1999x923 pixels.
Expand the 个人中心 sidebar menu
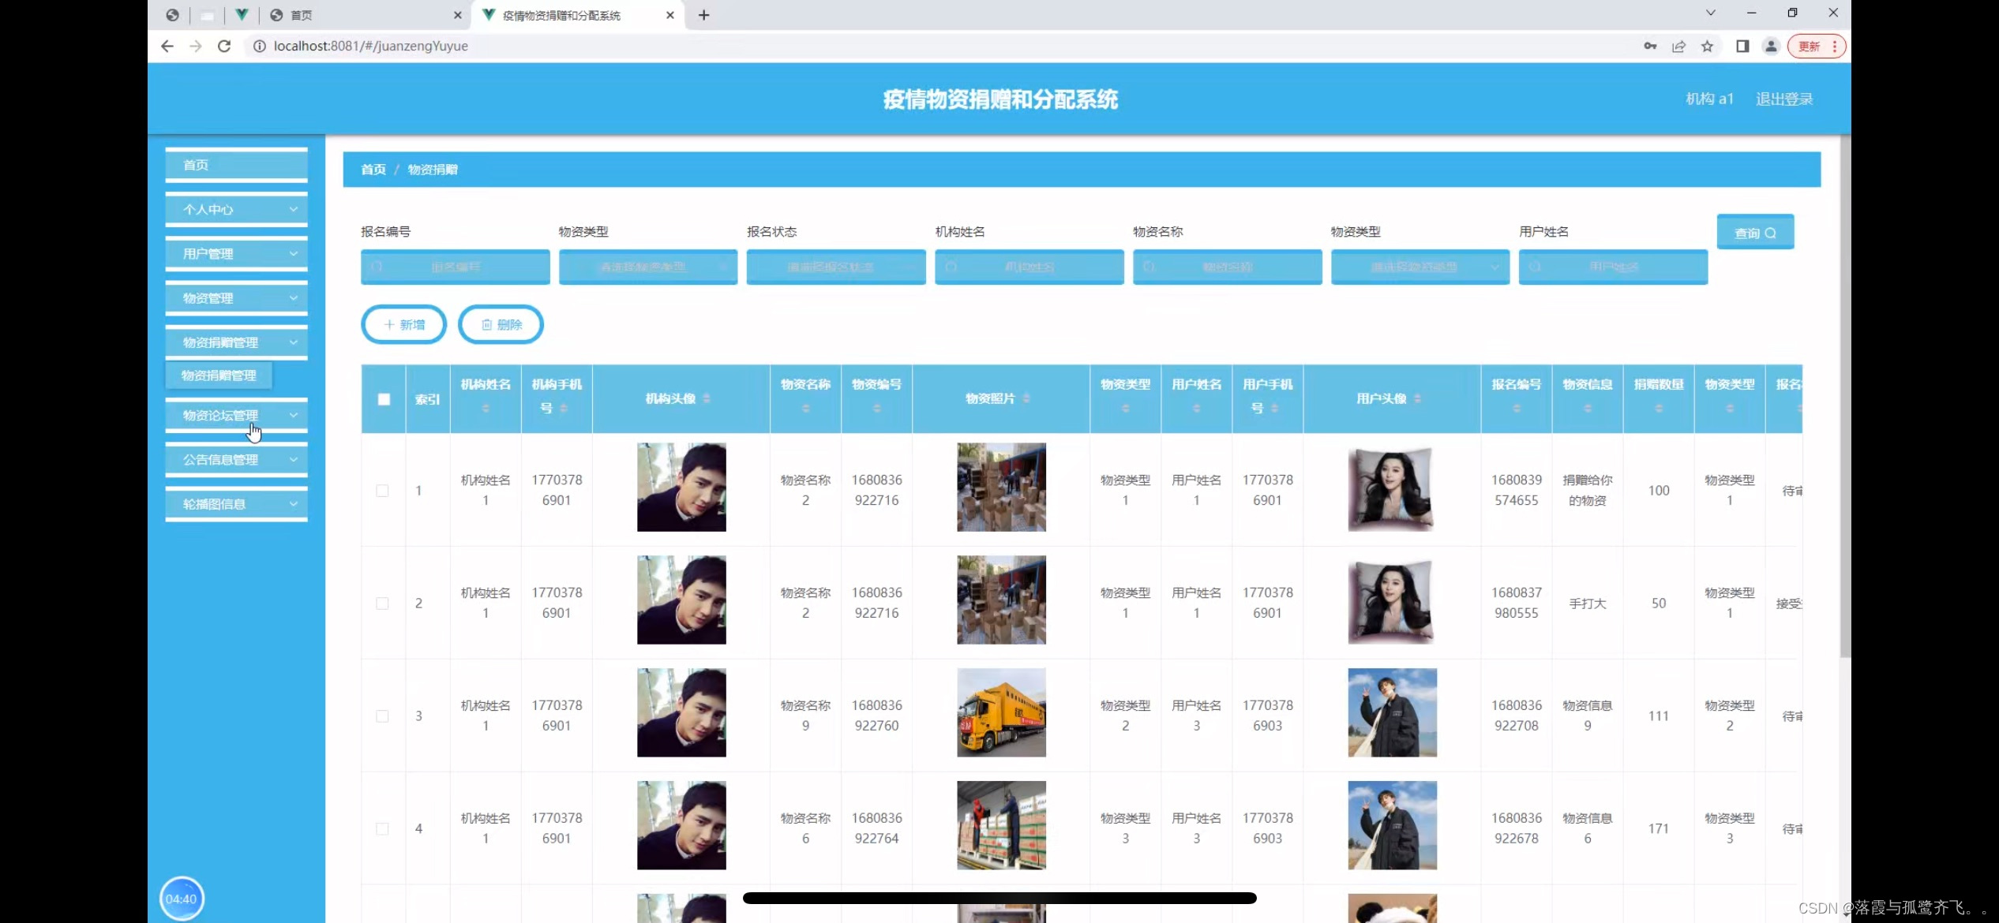pos(236,210)
